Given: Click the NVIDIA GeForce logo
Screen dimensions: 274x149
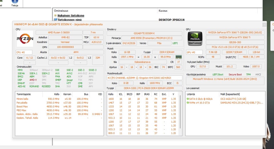Looking at the screenshot, I should (x=195, y=39).
